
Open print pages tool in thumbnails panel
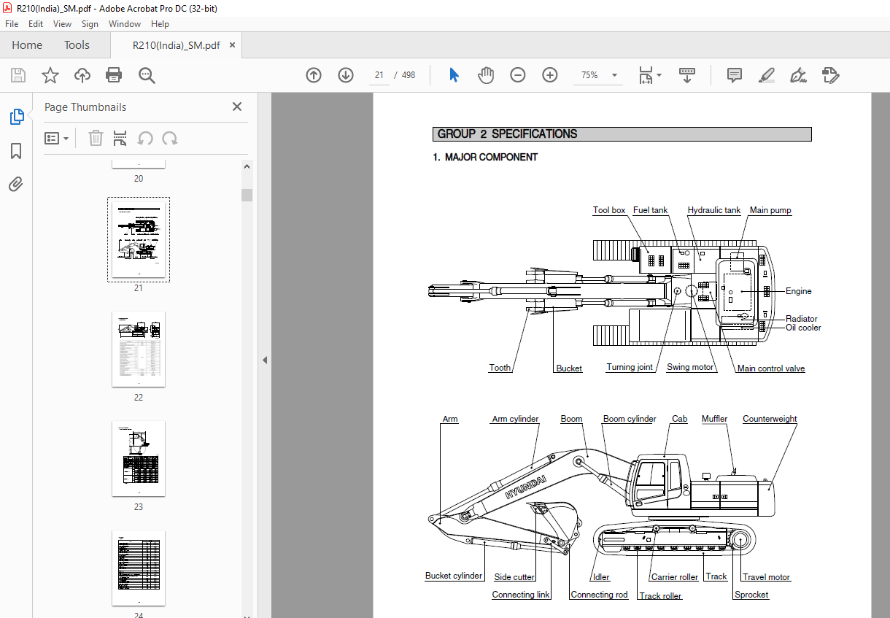pyautogui.click(x=120, y=138)
